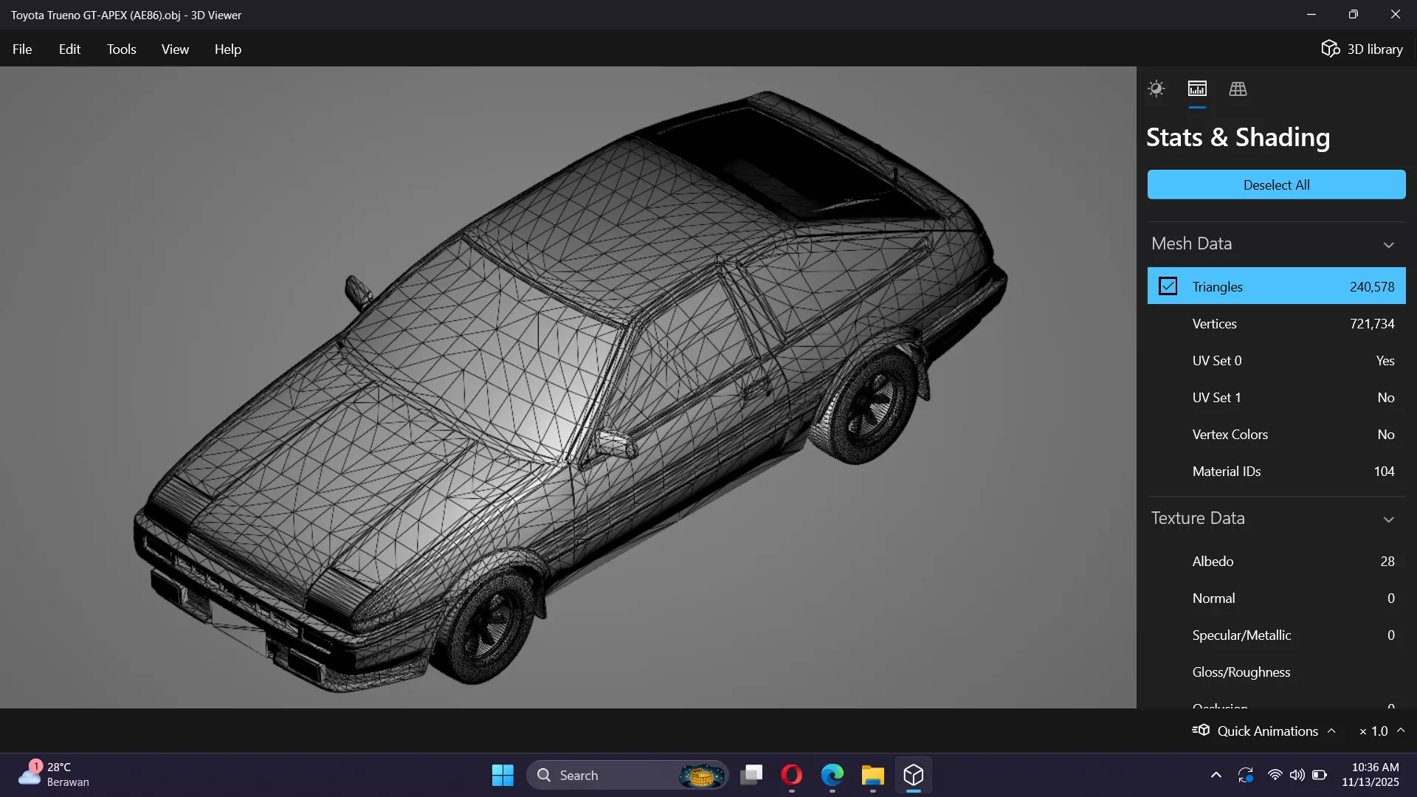Open the volume tray icon
The height and width of the screenshot is (797, 1417).
[x=1297, y=775]
